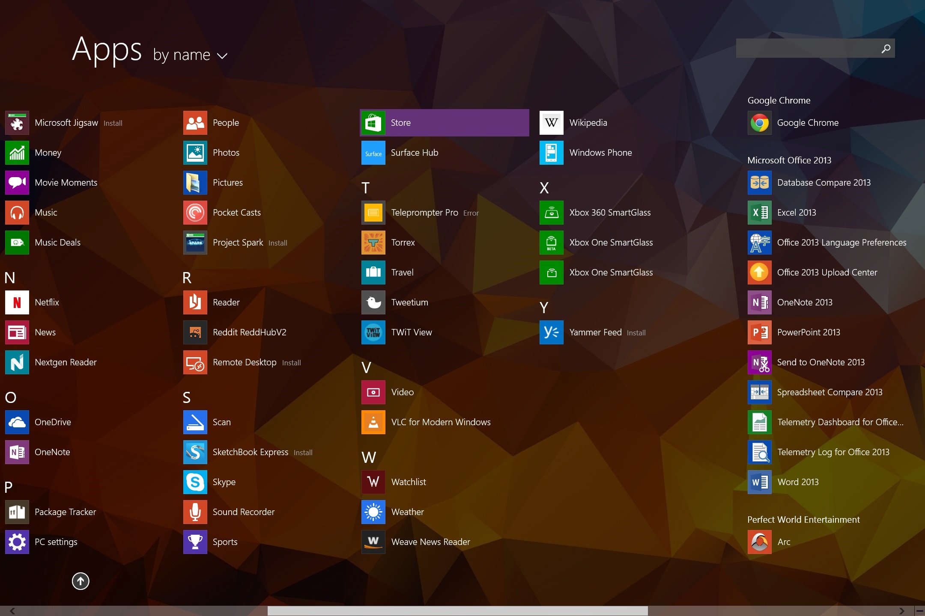The image size is (925, 616).
Task: Open Sound Recorder microphone icon
Action: tap(195, 512)
